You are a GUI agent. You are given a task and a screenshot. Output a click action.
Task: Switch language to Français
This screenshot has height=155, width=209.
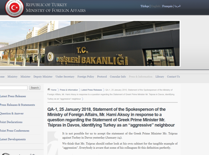click(167, 6)
